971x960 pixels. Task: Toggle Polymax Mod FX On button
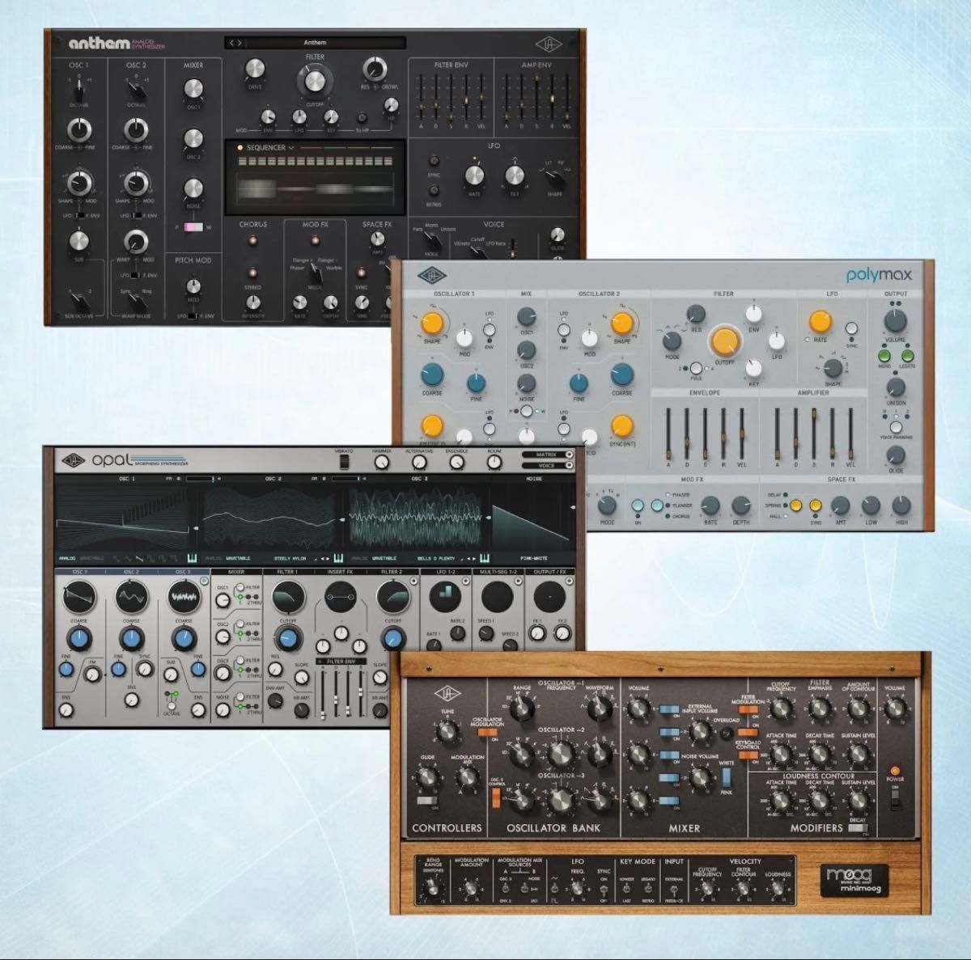coord(638,506)
